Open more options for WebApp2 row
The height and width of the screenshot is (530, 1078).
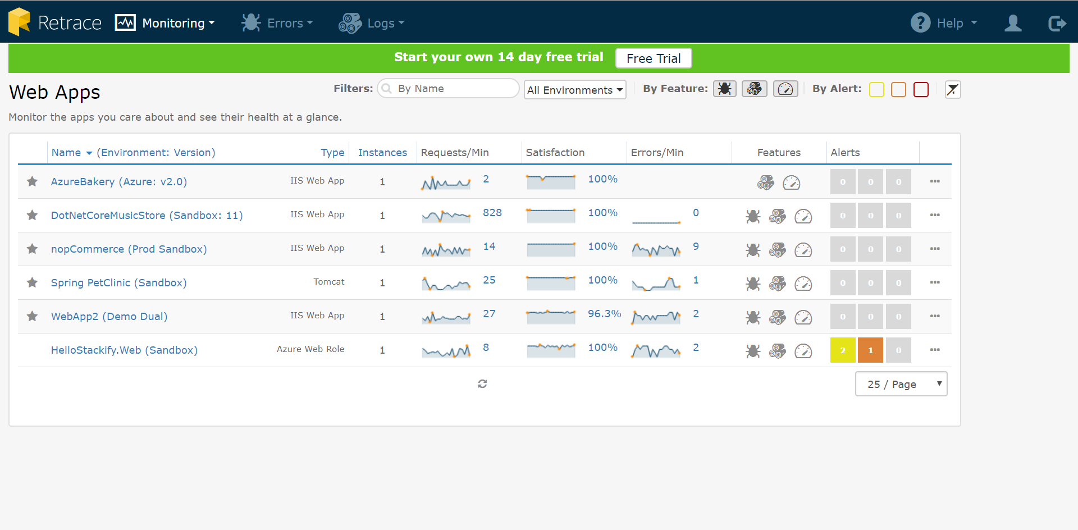point(935,316)
